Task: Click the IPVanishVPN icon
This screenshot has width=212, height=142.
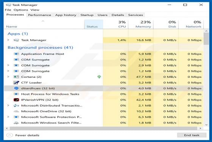Action: [16, 100]
